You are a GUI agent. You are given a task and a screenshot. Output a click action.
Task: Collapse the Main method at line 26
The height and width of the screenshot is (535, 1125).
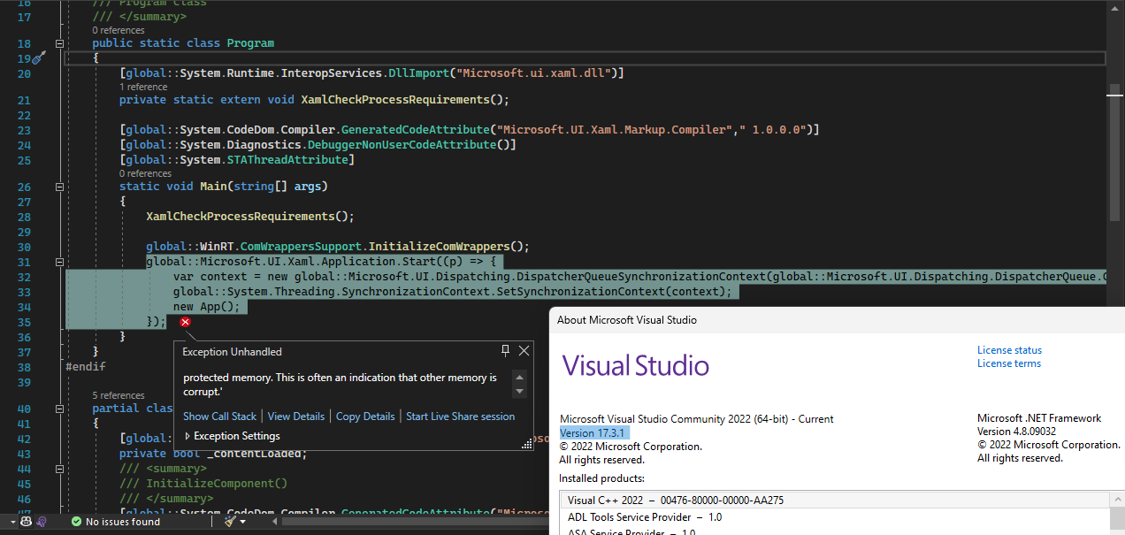point(58,186)
